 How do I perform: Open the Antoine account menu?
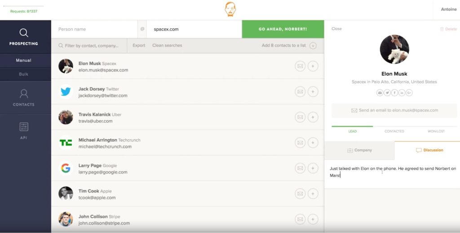click(448, 9)
